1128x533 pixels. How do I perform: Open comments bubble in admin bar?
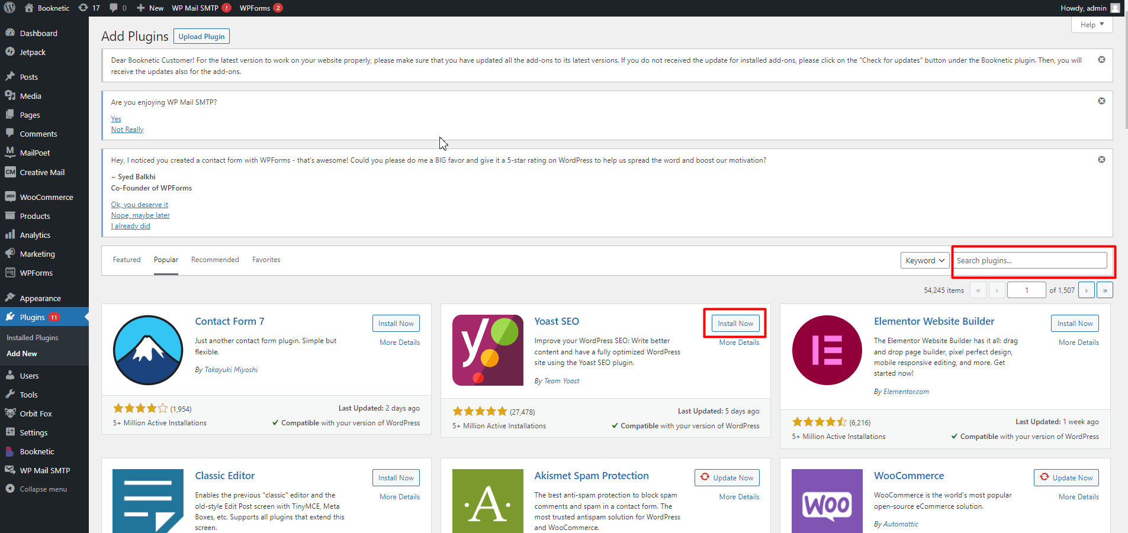click(x=118, y=8)
